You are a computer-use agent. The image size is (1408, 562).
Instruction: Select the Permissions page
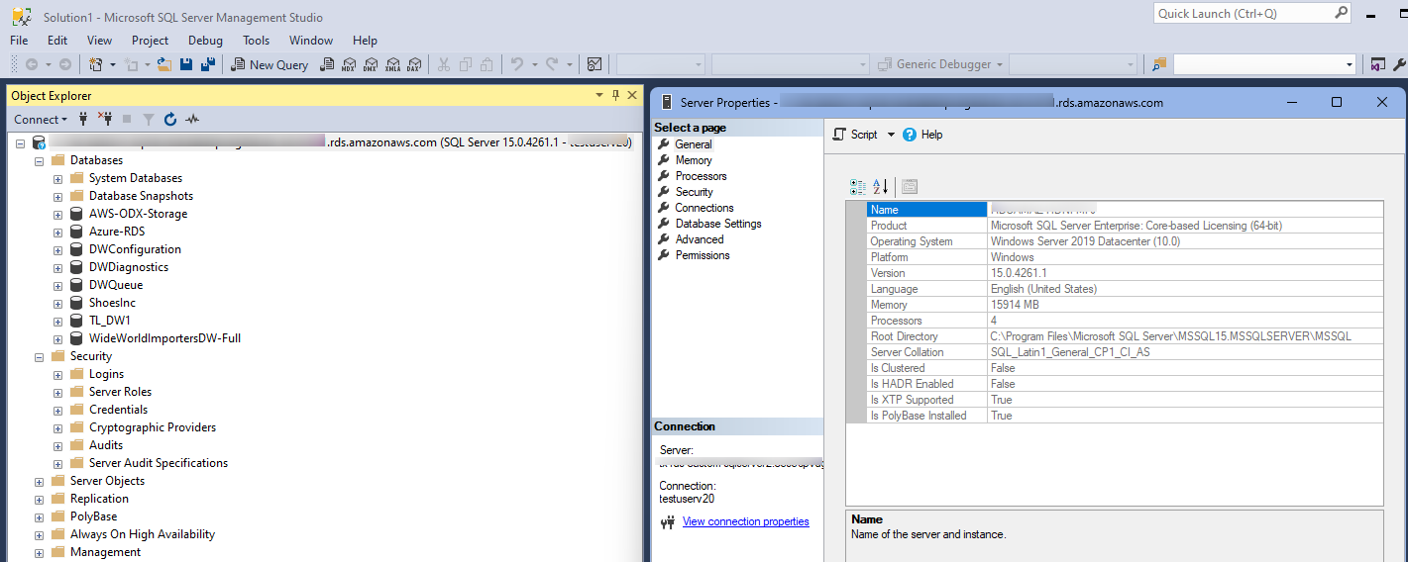coord(703,255)
